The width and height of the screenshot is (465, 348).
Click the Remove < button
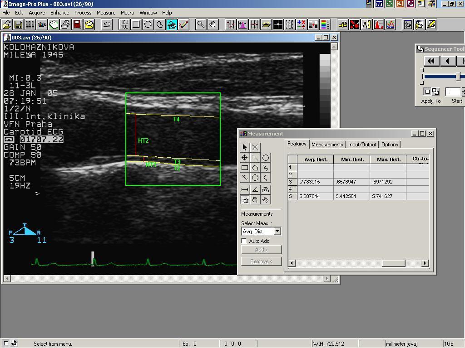click(261, 261)
